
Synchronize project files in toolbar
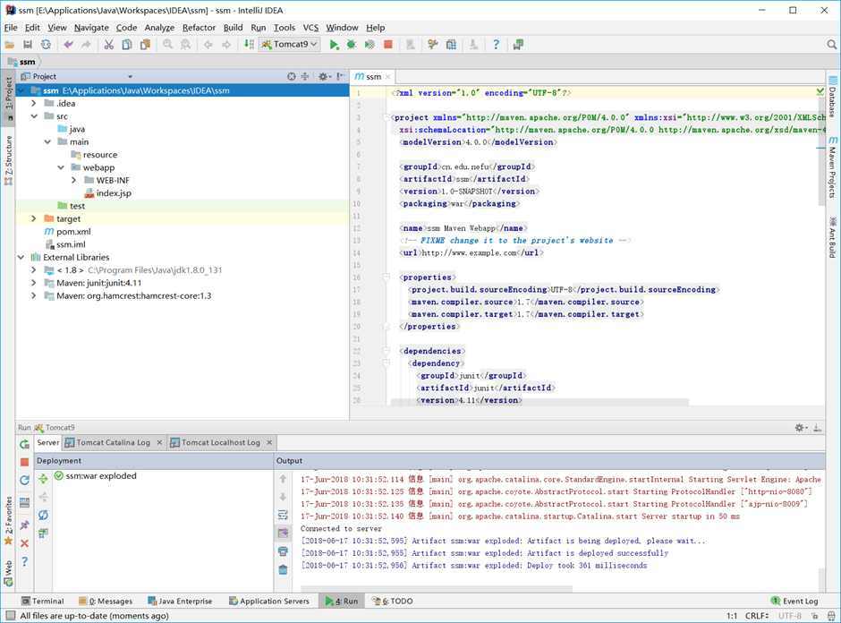click(x=47, y=45)
